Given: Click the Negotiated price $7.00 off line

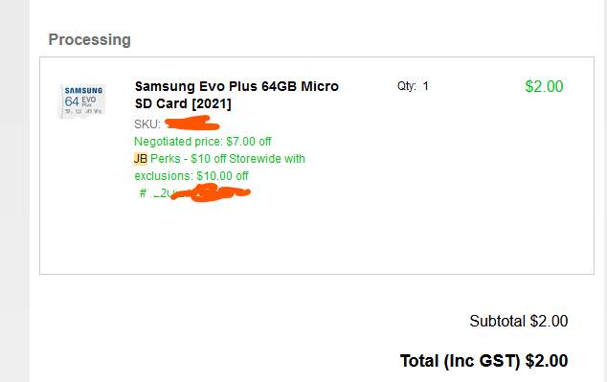Looking at the screenshot, I should click(x=202, y=142).
